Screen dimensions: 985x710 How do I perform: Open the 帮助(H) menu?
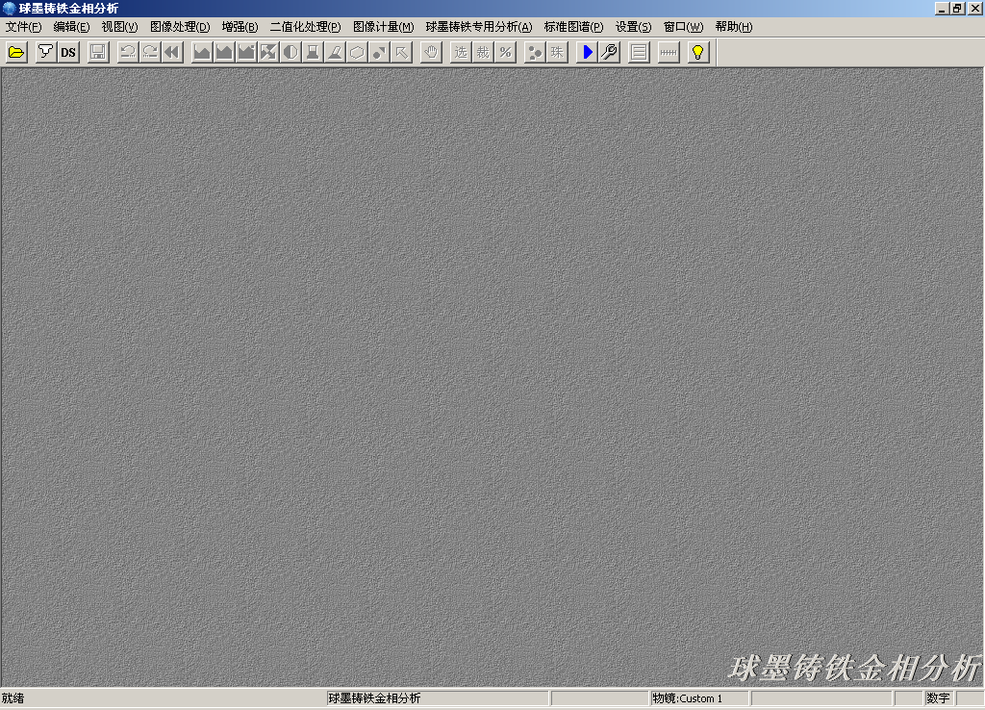[733, 27]
